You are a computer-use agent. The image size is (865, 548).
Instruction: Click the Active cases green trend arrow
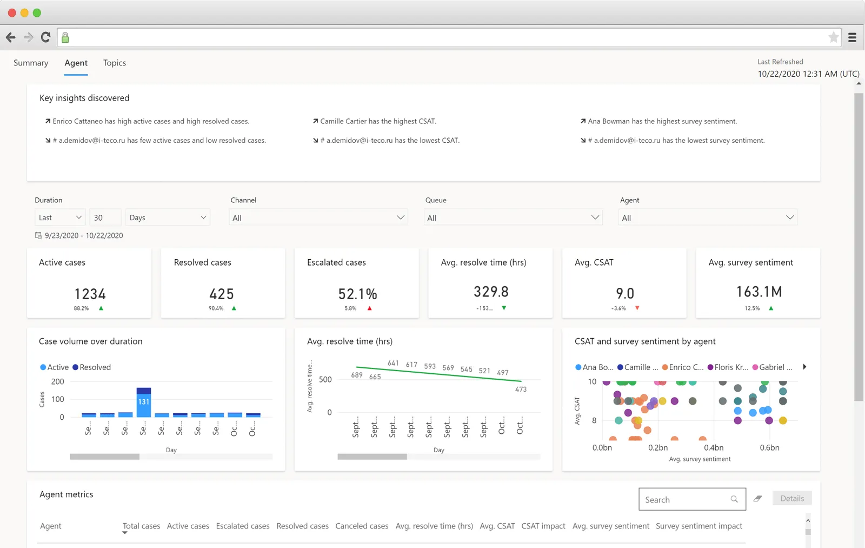(x=101, y=308)
